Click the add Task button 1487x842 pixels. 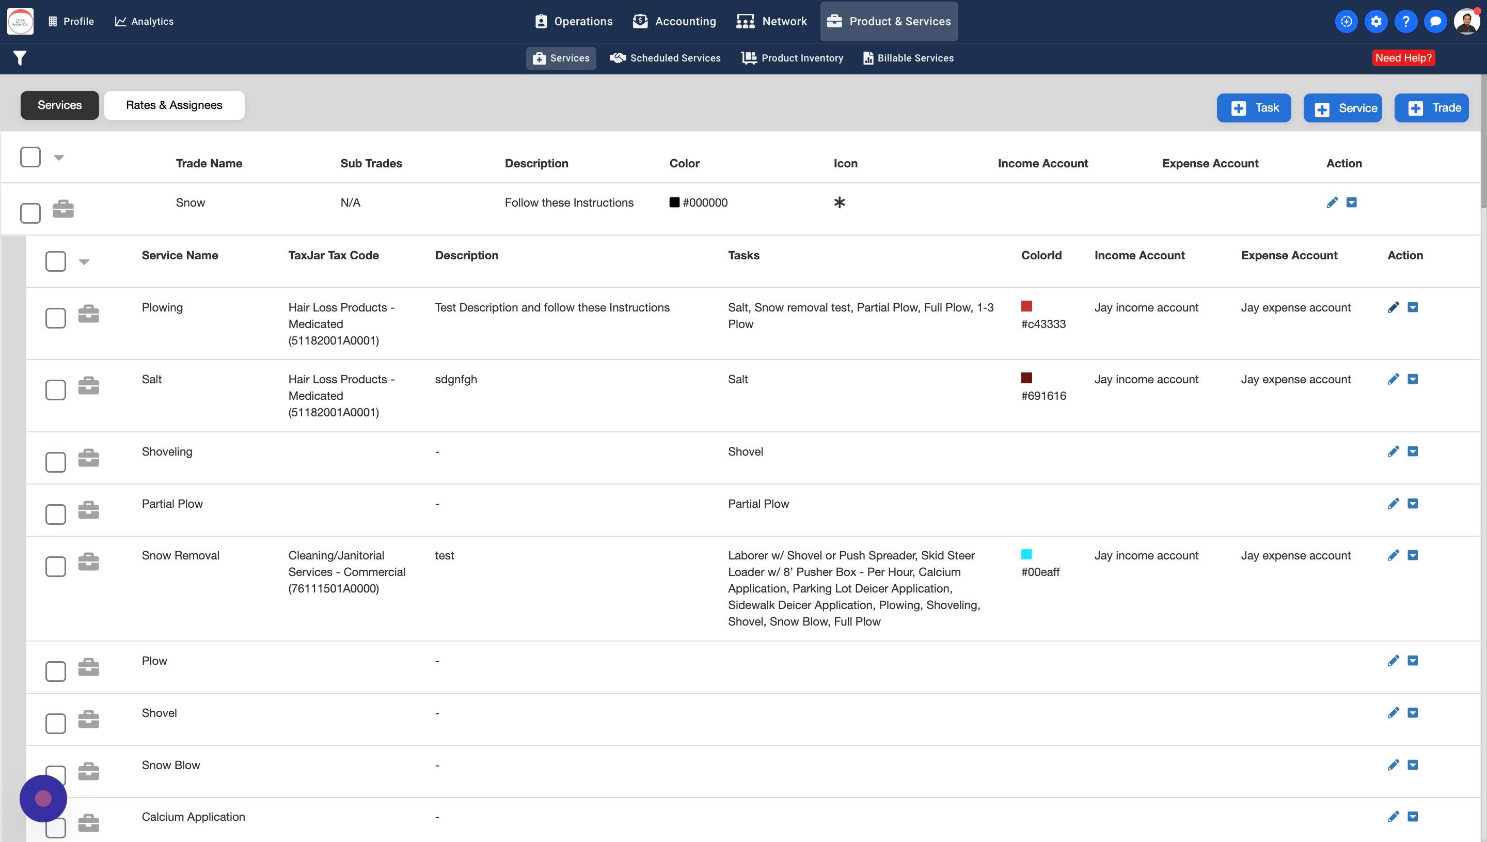(x=1254, y=108)
